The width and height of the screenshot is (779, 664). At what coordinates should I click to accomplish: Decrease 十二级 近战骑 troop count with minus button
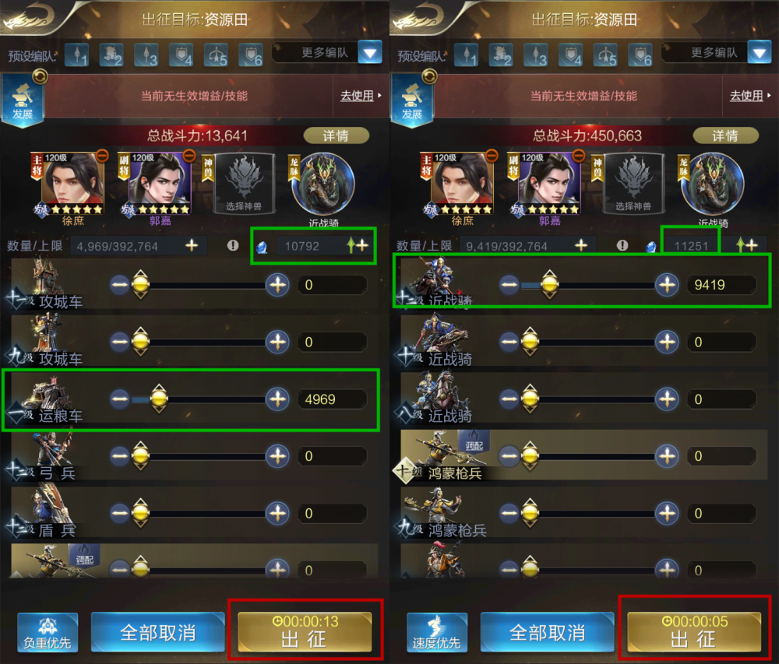(509, 285)
